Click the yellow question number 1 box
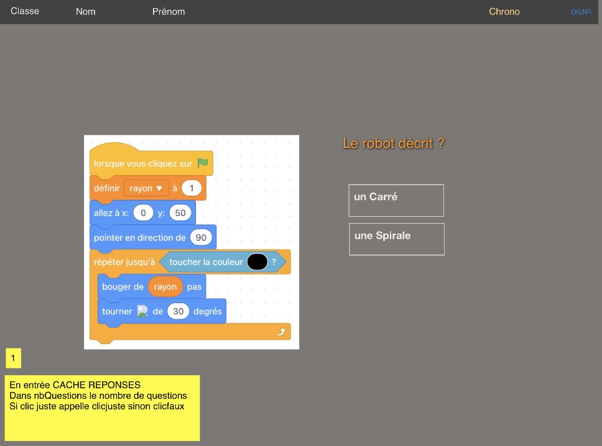Viewport: 602px width, 446px height. (x=14, y=358)
